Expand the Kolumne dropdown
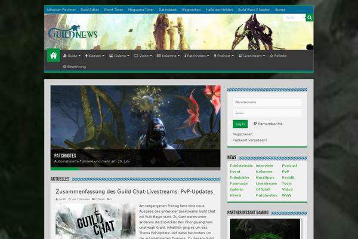This screenshot has height=239, width=358. [178, 56]
